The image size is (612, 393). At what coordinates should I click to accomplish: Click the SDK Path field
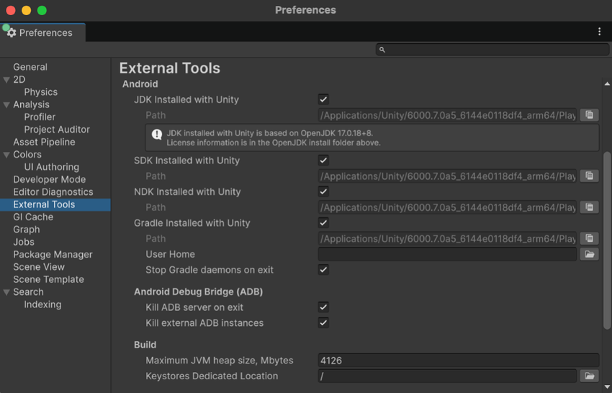[x=447, y=176]
